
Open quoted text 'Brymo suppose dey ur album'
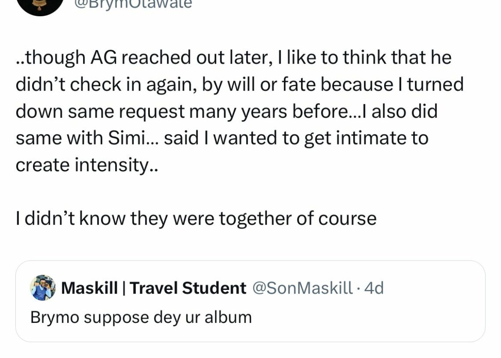click(141, 318)
